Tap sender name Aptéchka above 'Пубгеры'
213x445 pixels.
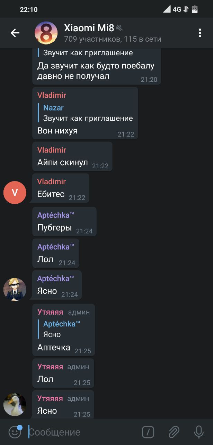click(x=56, y=215)
